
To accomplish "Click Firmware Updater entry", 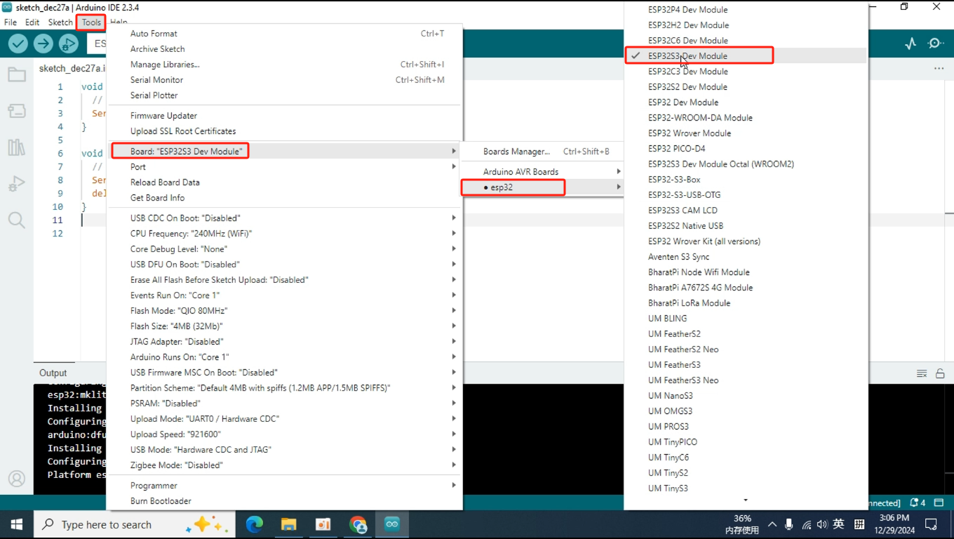I will 285,116.
